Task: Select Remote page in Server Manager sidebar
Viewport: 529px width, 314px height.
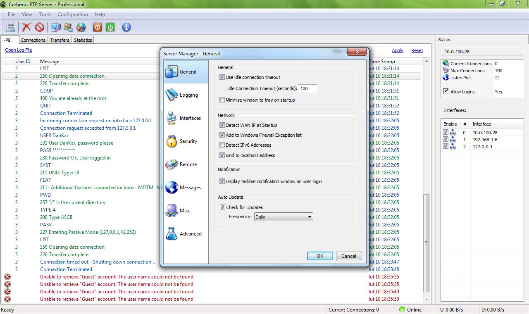Action: [x=186, y=164]
